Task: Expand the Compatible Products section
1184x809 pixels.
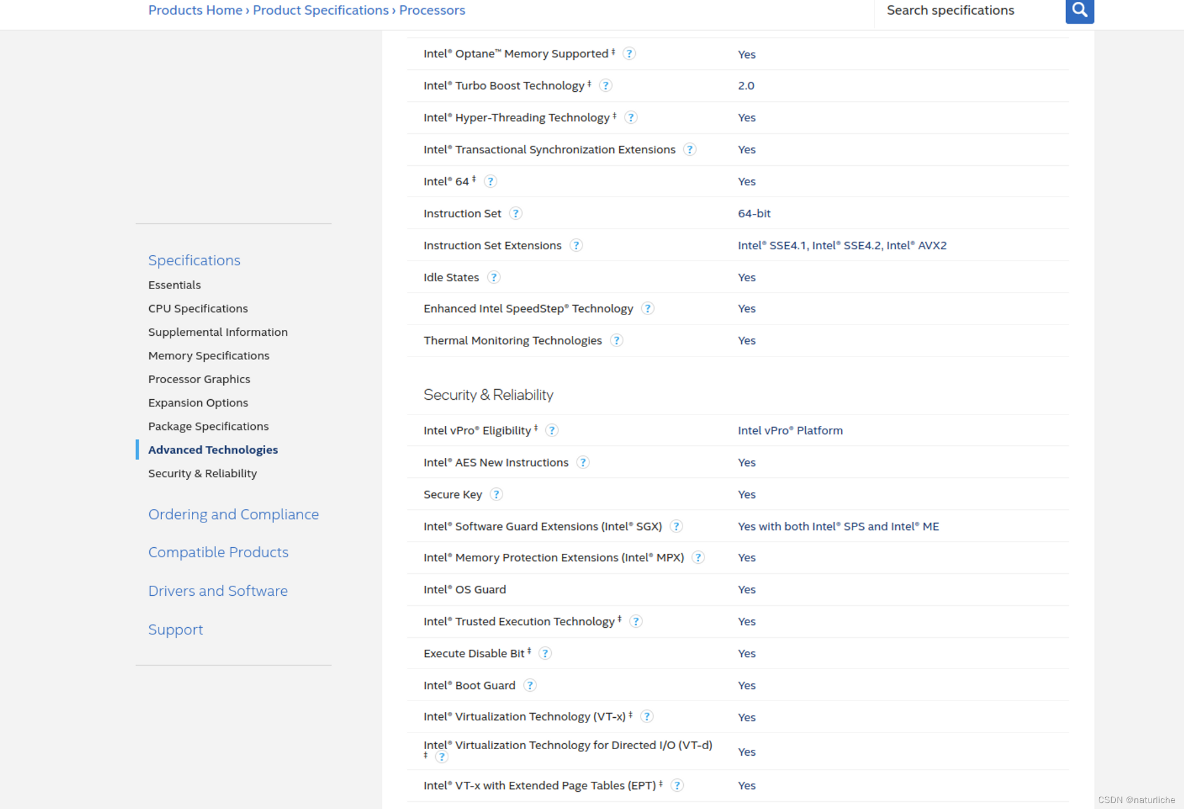Action: coord(218,551)
